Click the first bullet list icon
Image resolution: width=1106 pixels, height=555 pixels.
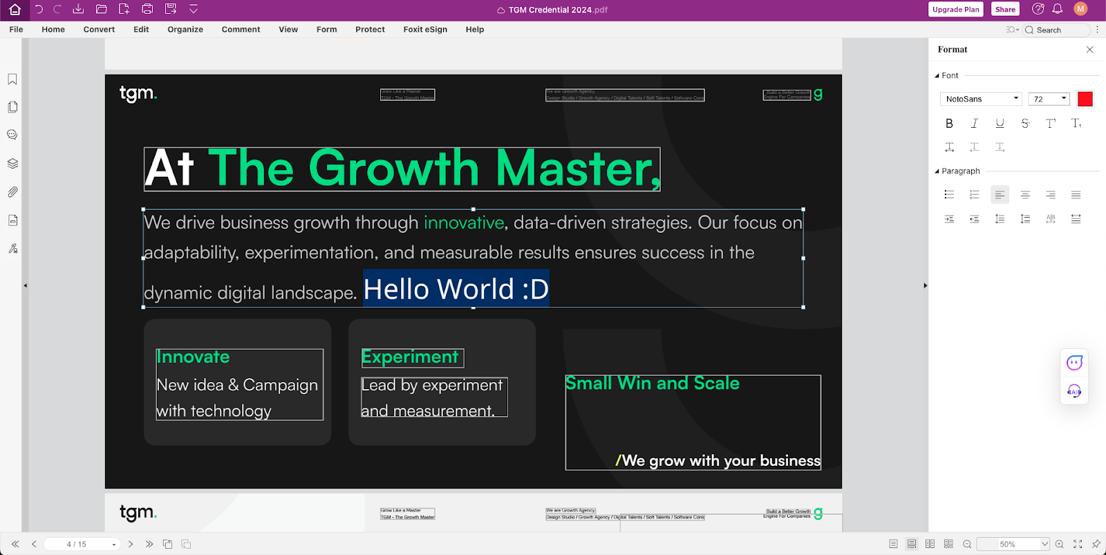(x=949, y=195)
